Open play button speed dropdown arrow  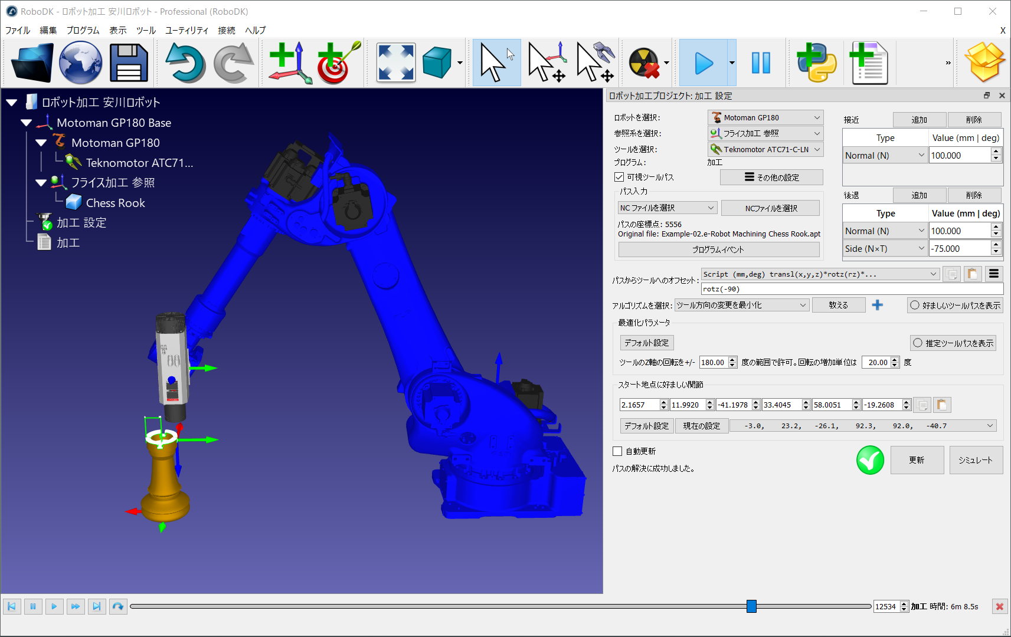(x=732, y=63)
